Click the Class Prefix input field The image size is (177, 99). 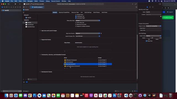click(x=153, y=30)
